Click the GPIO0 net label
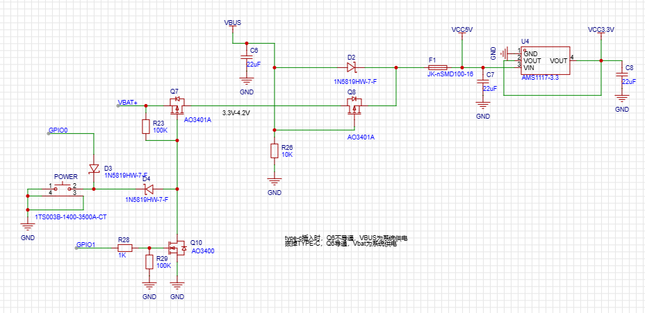Image resolution: width=645 pixels, height=313 pixels. point(58,130)
